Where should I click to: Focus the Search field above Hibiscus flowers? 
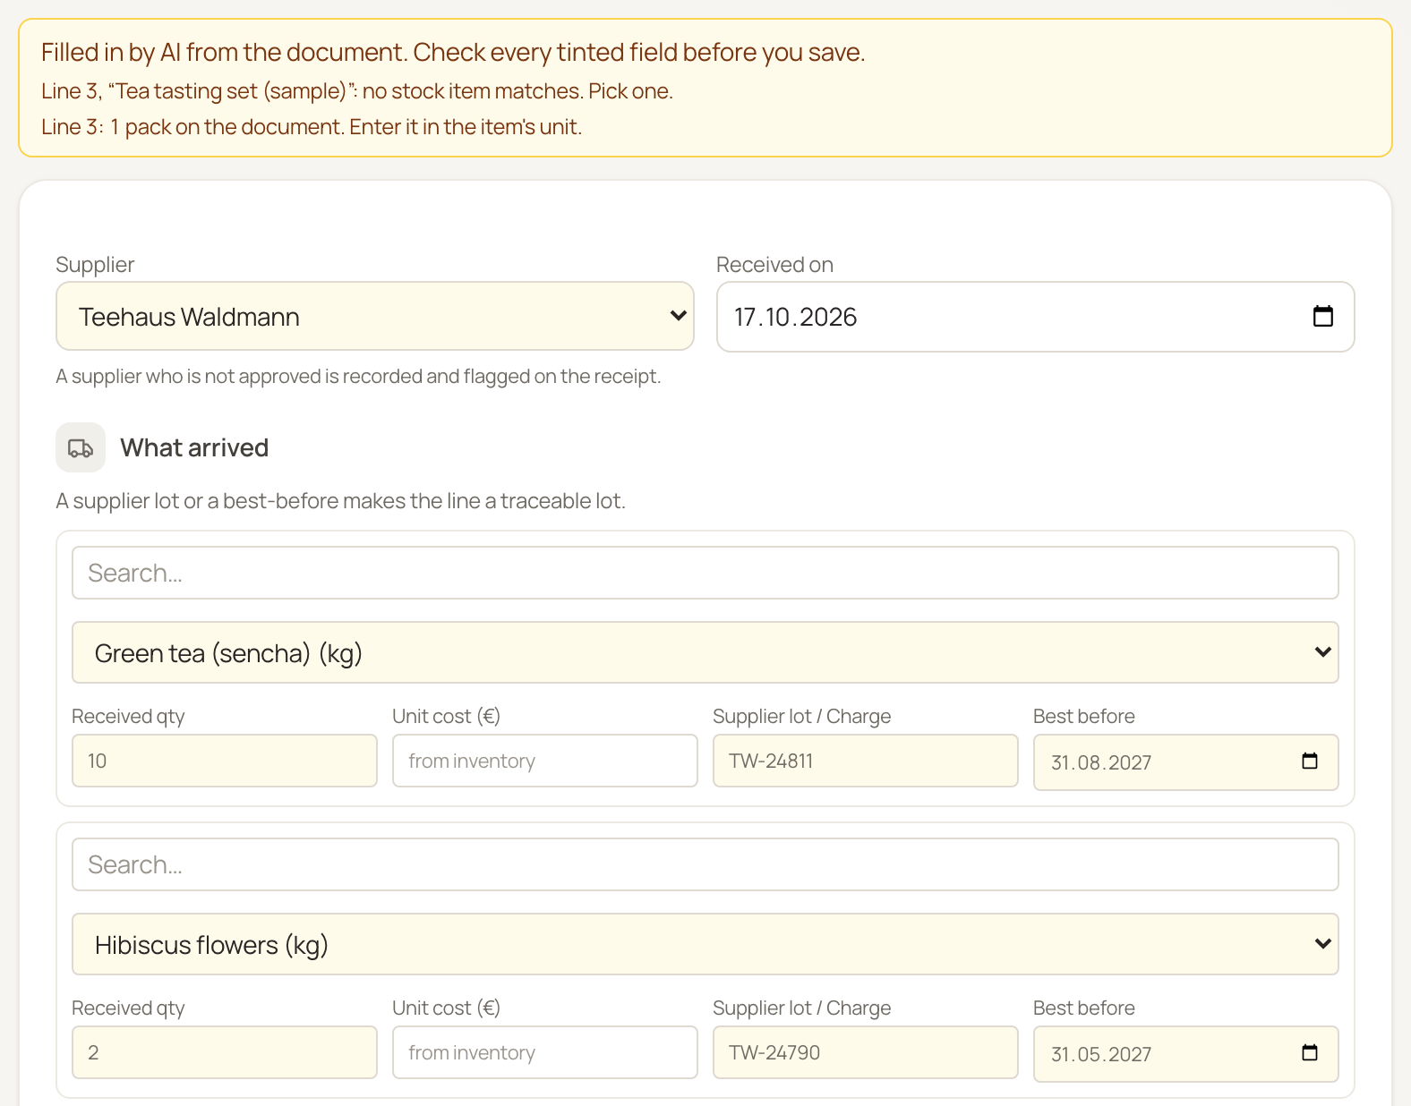point(705,864)
